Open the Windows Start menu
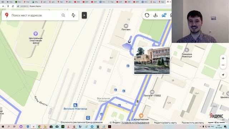The height and width of the screenshot is (129, 229). pos(3,126)
